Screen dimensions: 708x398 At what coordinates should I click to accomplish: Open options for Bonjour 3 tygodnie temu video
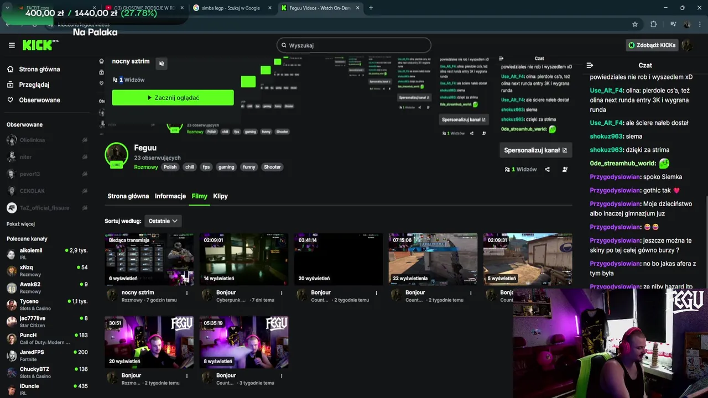tap(282, 376)
